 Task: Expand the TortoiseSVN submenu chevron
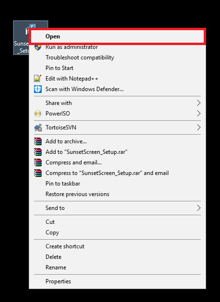198,128
